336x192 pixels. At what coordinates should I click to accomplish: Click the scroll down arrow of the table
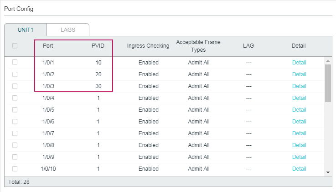tap(328, 172)
